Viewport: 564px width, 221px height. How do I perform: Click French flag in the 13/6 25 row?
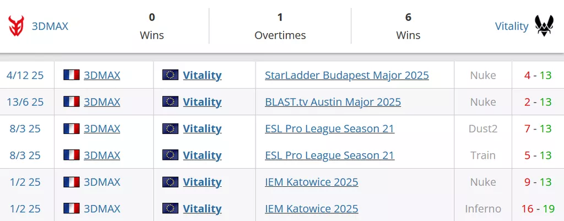tap(72, 102)
